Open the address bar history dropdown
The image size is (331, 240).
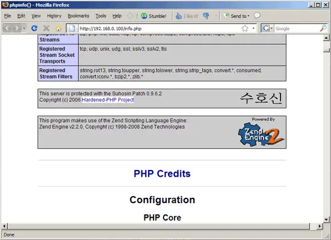click(253, 28)
